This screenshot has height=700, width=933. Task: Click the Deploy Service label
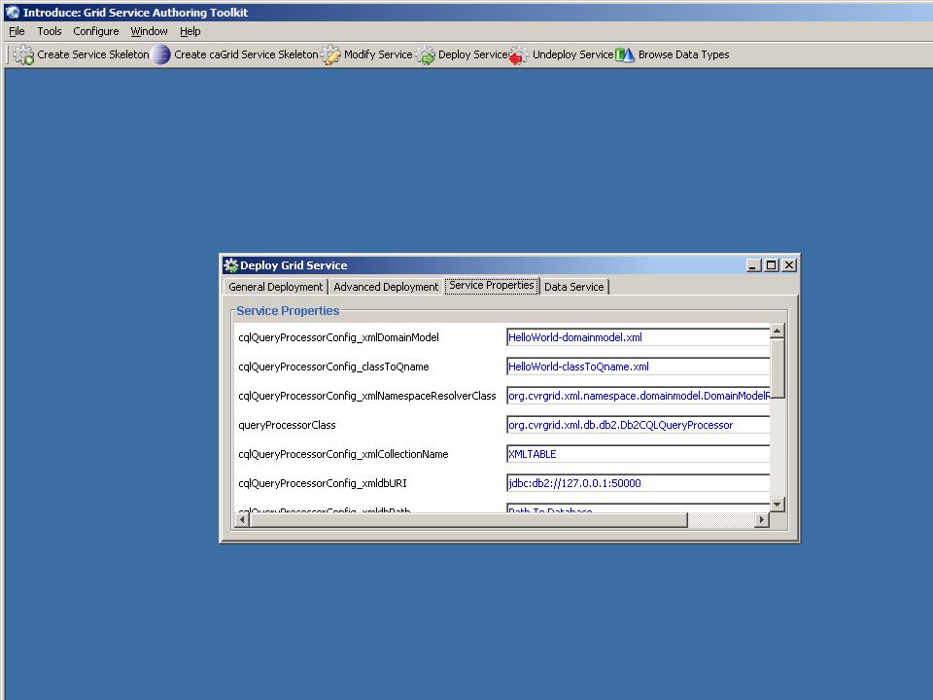point(472,54)
